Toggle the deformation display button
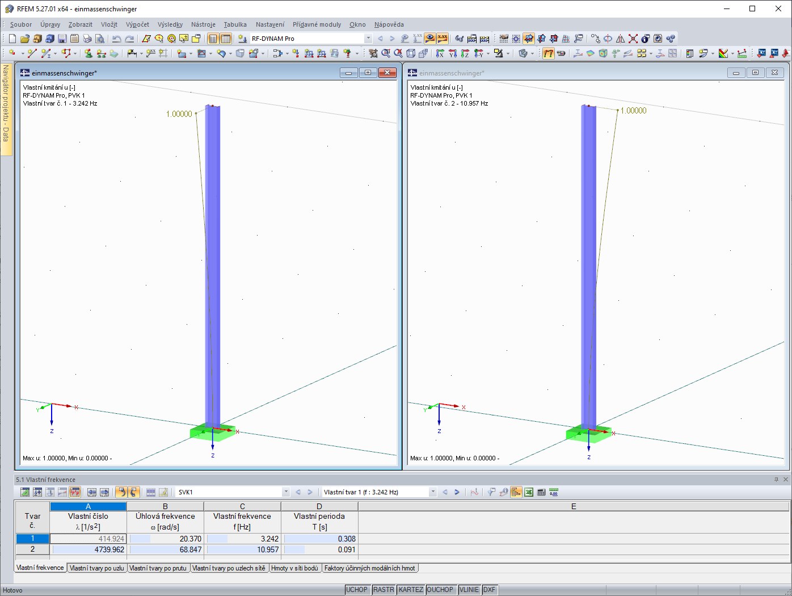792x596 pixels. (549, 53)
